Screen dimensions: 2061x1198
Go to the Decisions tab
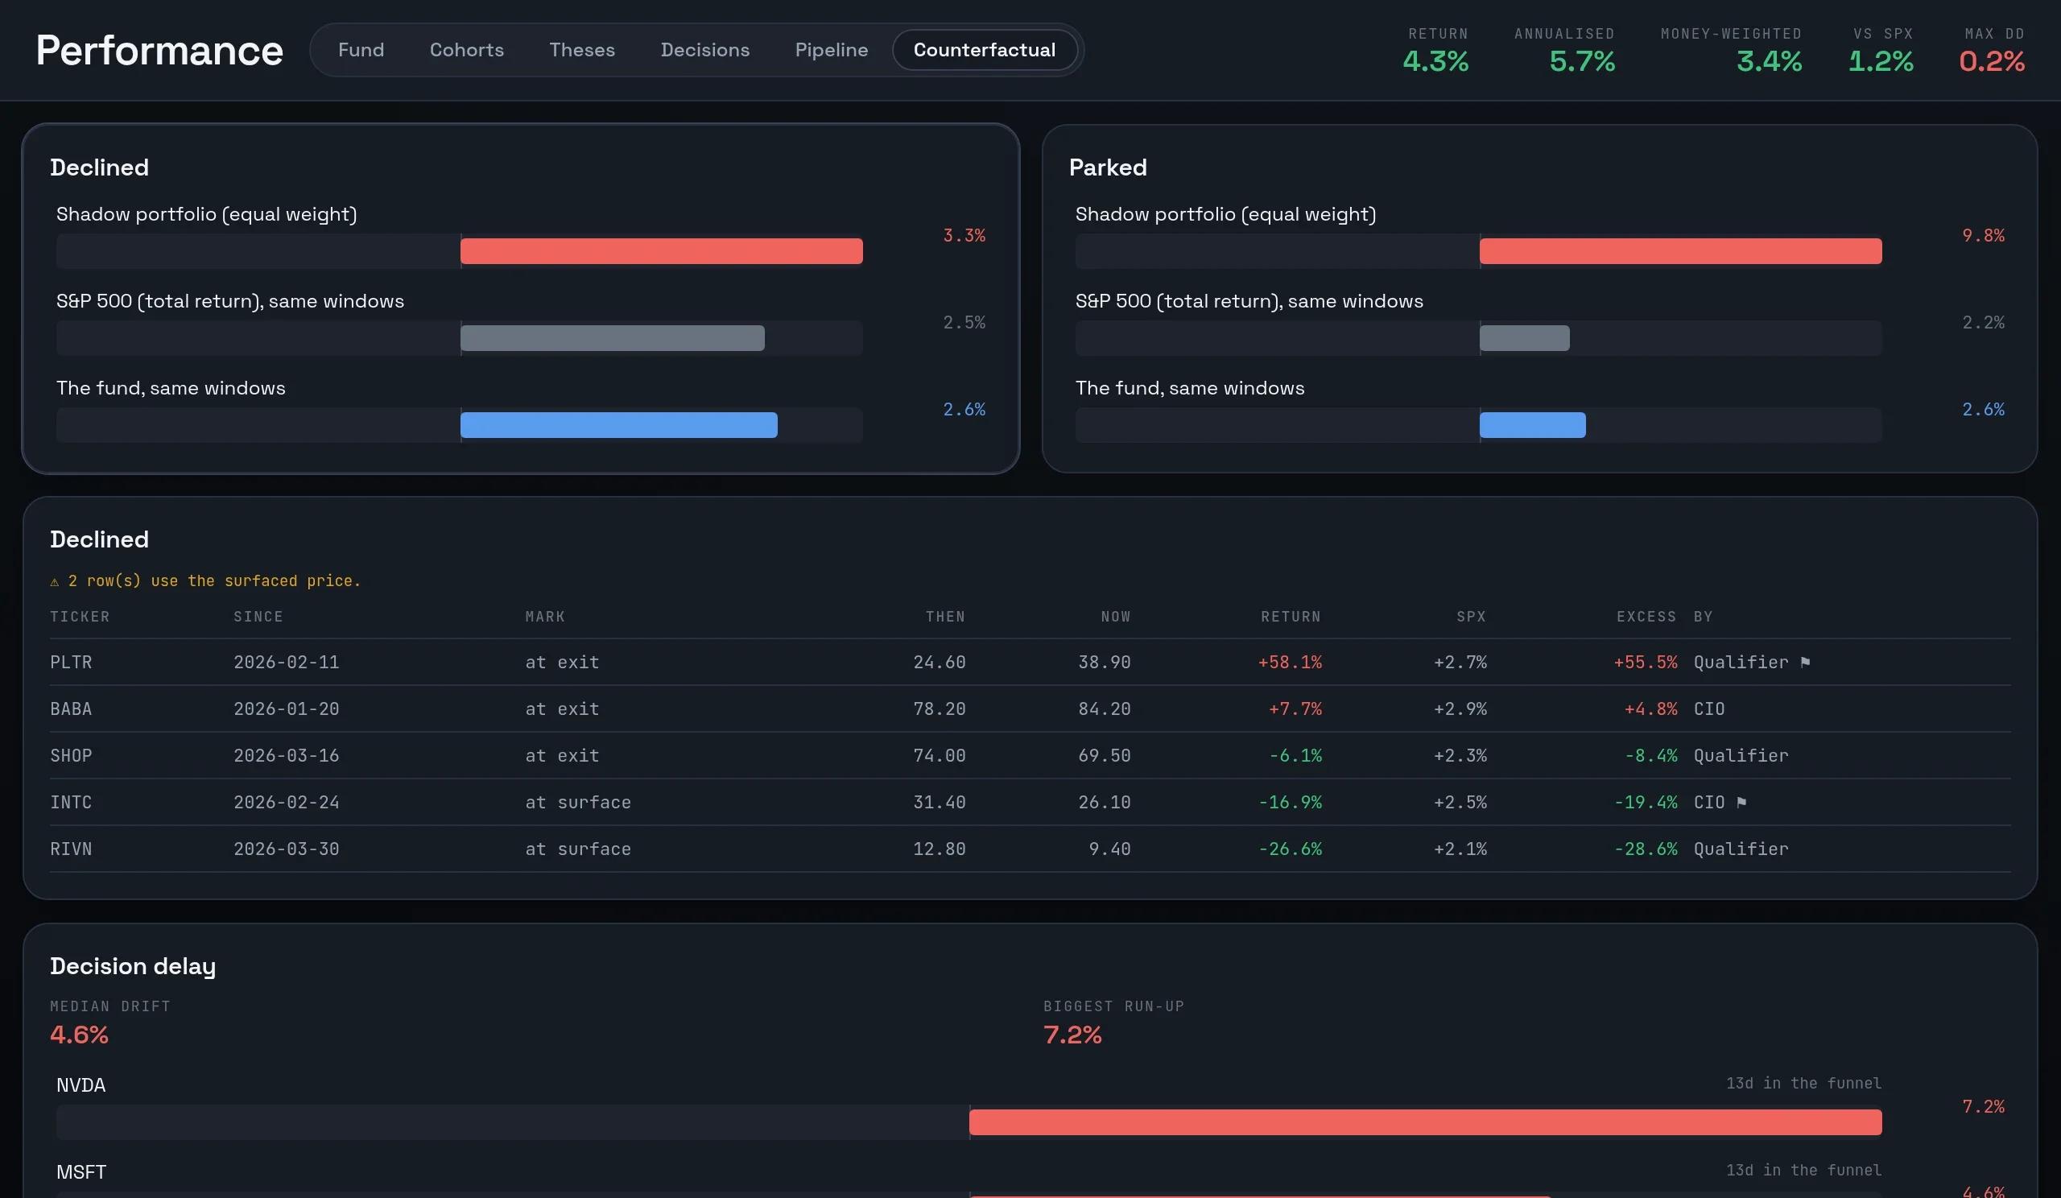click(705, 50)
